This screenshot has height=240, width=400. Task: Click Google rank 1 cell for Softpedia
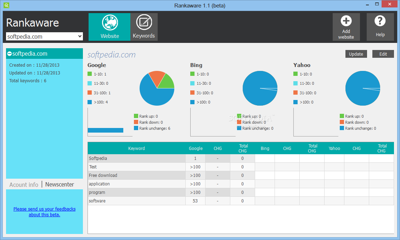click(x=195, y=158)
